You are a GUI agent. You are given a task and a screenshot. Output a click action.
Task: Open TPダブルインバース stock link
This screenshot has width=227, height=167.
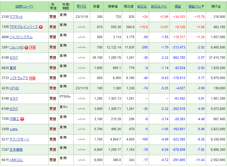click(24, 27)
